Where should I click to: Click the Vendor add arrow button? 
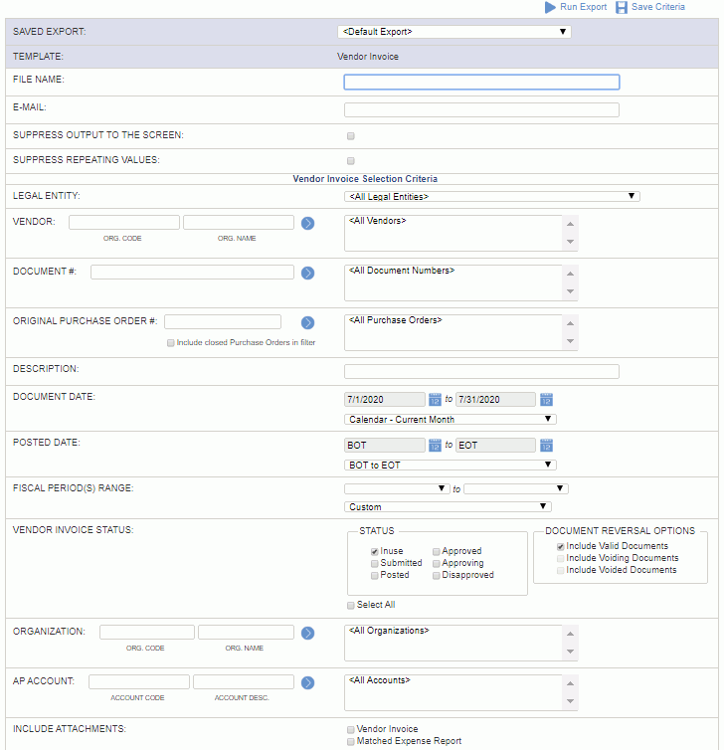pos(308,224)
